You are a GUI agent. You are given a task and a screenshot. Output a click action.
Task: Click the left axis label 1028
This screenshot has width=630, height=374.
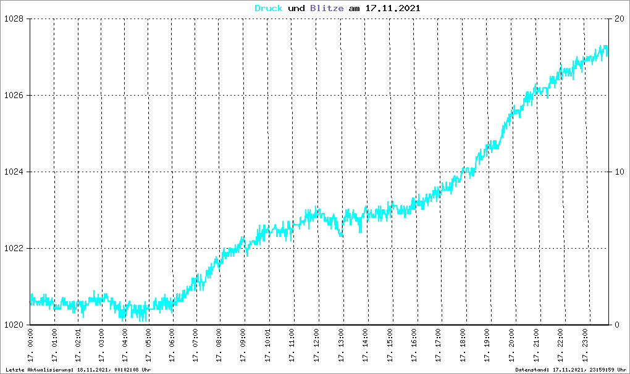tap(14, 19)
